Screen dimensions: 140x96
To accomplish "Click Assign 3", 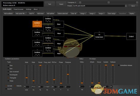I will (x=102, y=13).
